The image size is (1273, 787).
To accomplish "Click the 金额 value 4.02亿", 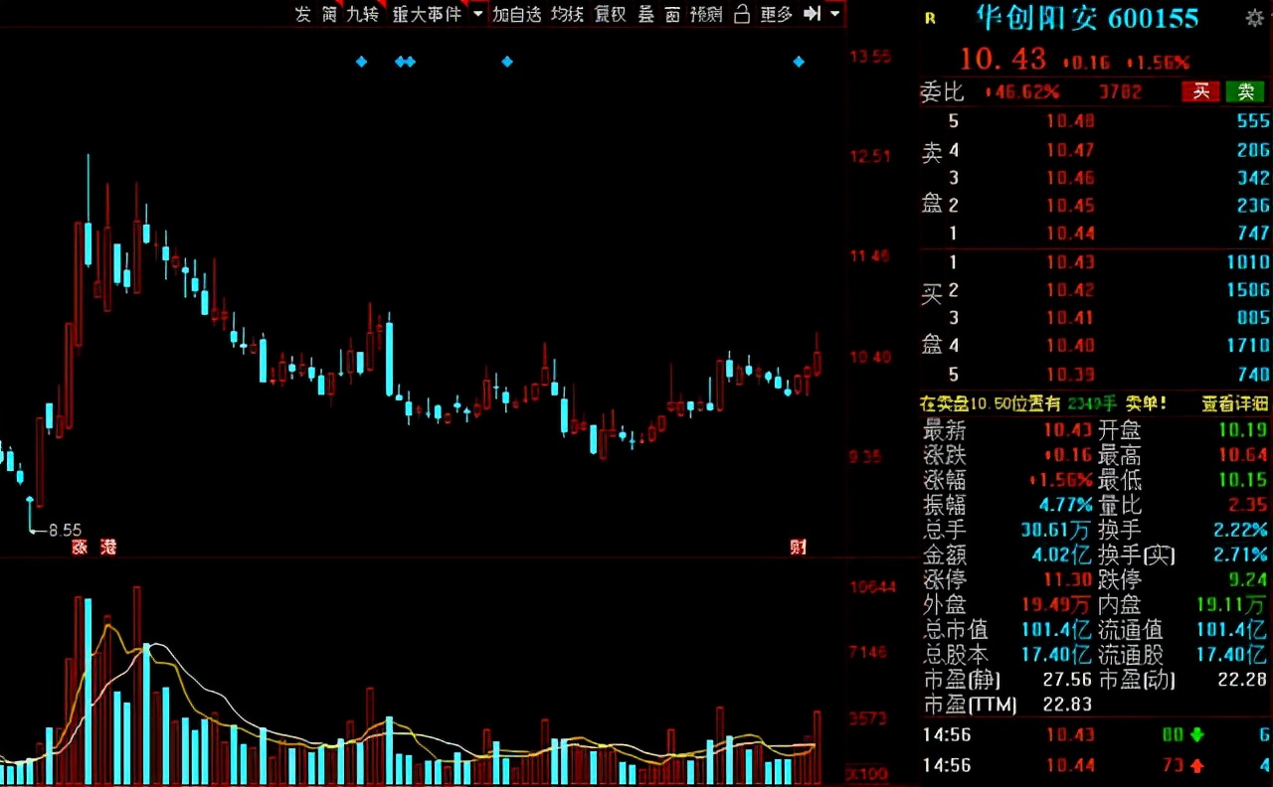I will (1060, 554).
